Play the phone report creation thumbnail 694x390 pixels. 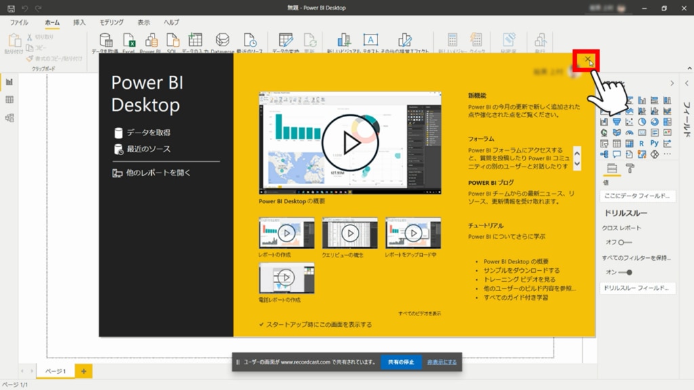(287, 278)
